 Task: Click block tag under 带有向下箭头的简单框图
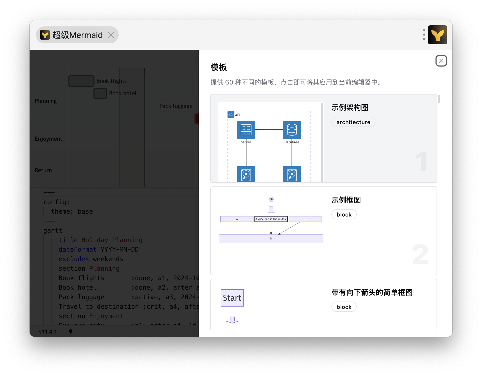click(344, 307)
